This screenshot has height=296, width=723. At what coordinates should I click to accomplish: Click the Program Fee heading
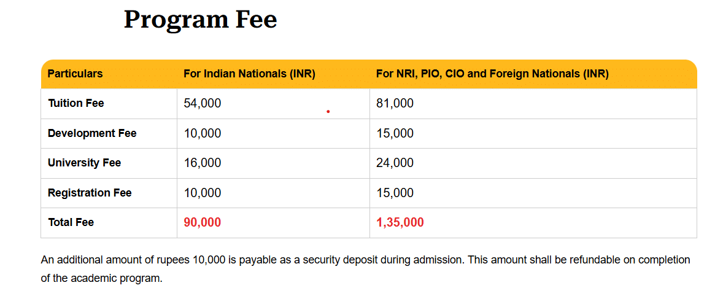click(200, 20)
